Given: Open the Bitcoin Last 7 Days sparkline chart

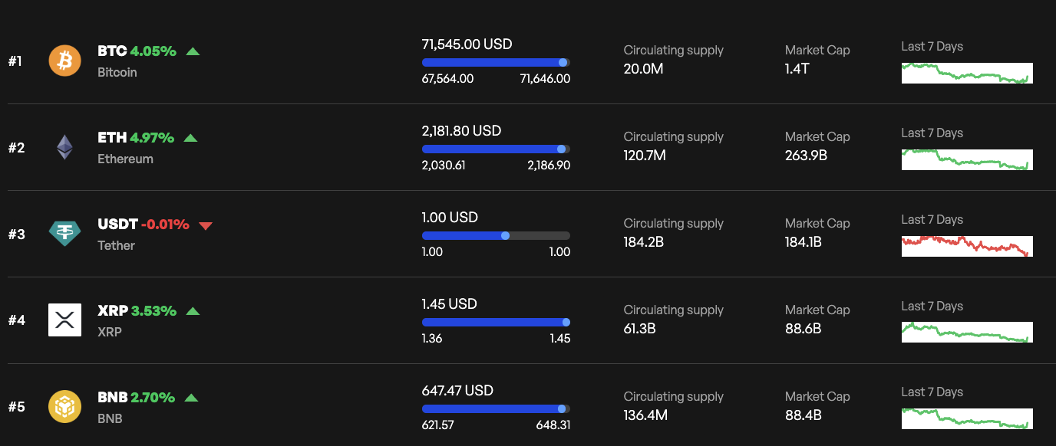Looking at the screenshot, I should click(966, 74).
